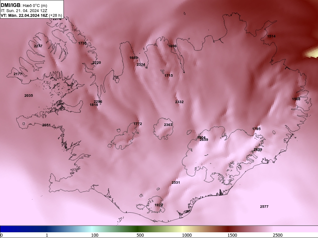The image size is (318, 238).
Task: Click the value 1772 on the glacier
Action: 138,124
